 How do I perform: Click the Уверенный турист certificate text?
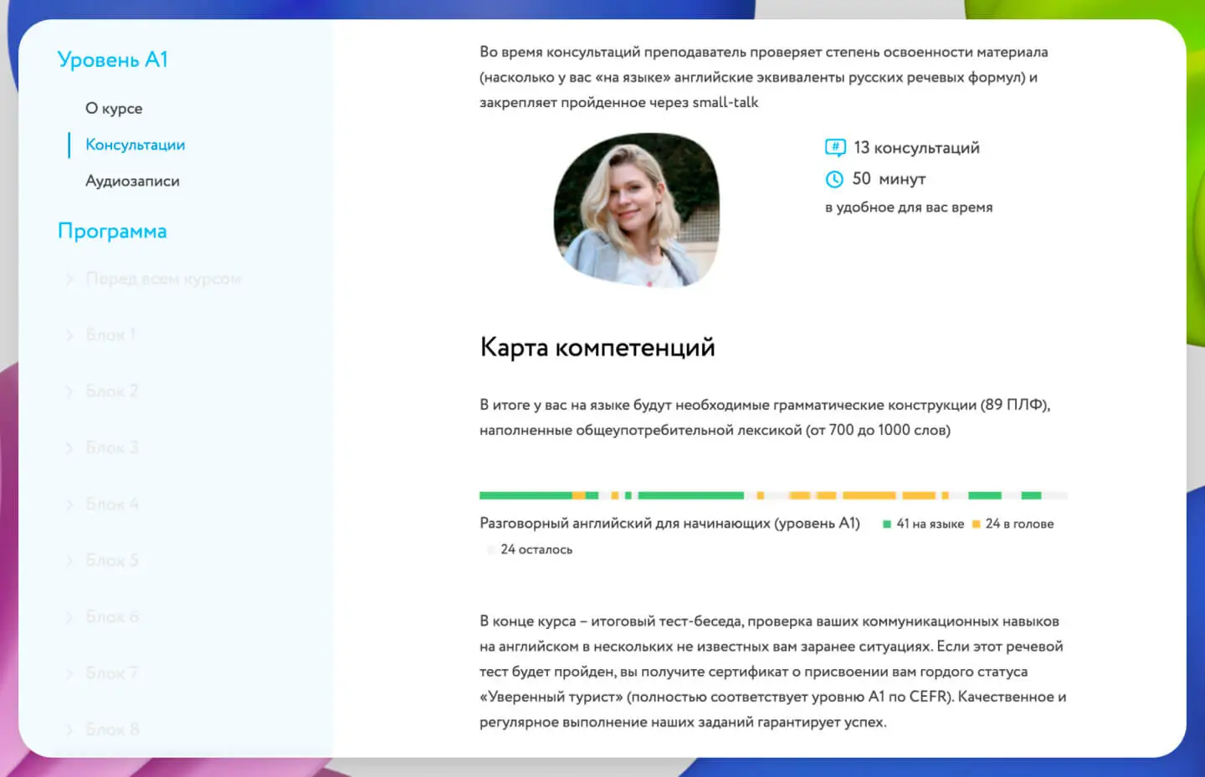tap(773, 672)
